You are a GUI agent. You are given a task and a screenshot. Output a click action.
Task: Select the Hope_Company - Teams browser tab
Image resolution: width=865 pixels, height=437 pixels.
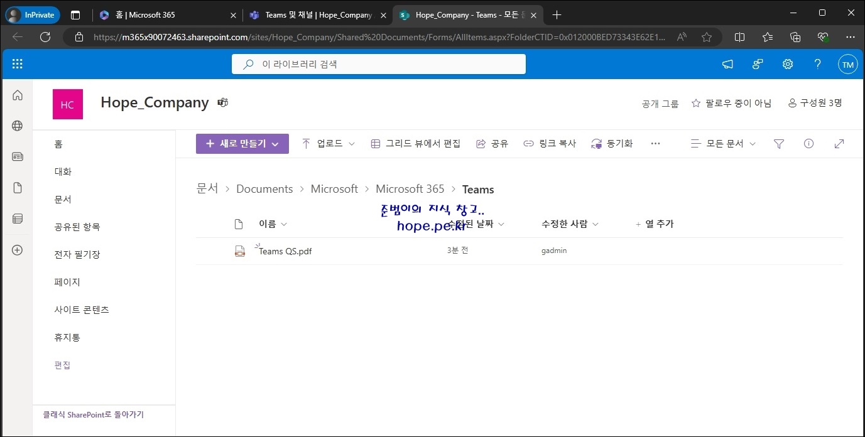[467, 14]
